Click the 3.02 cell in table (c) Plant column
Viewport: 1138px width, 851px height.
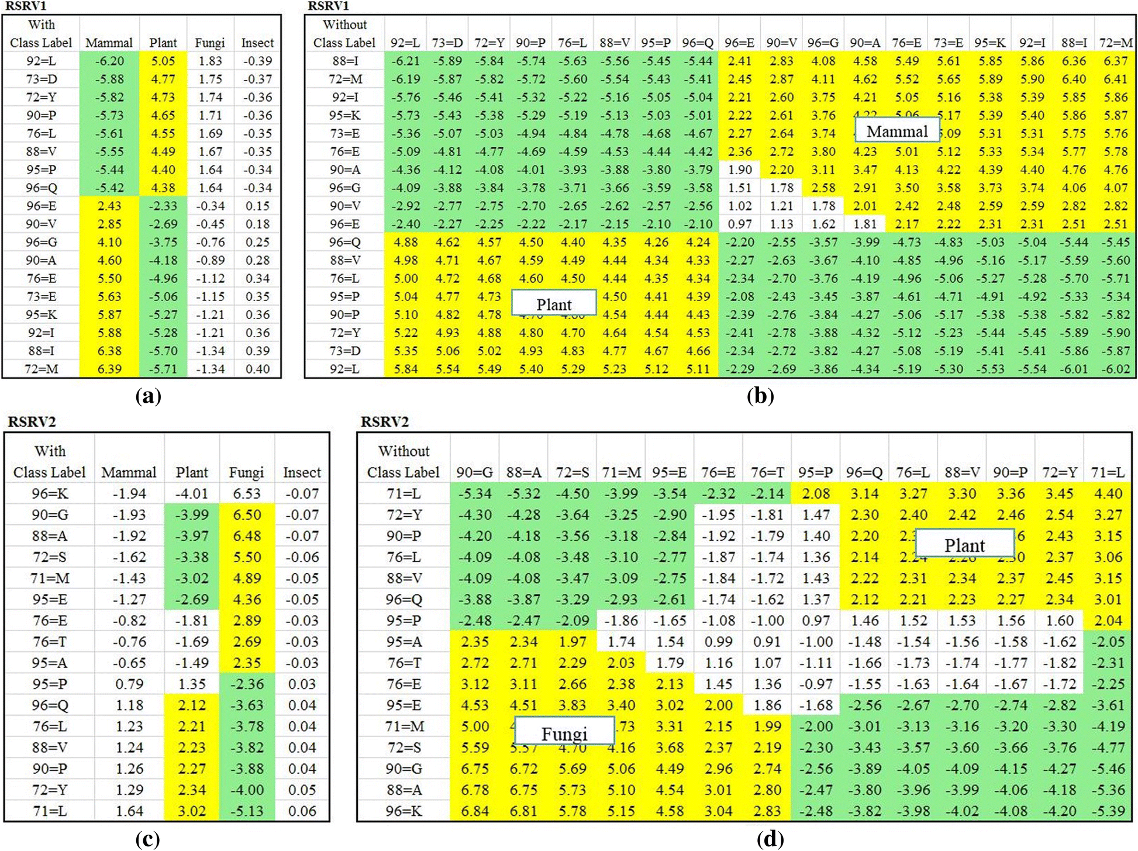coord(192,811)
